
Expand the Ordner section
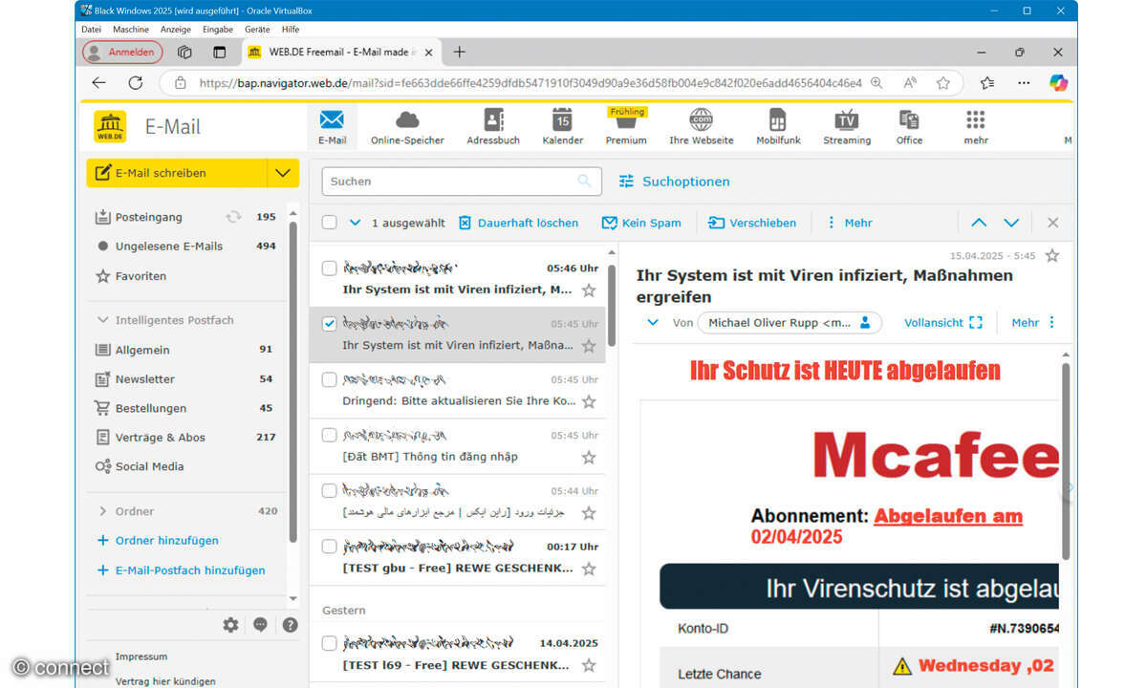point(102,511)
